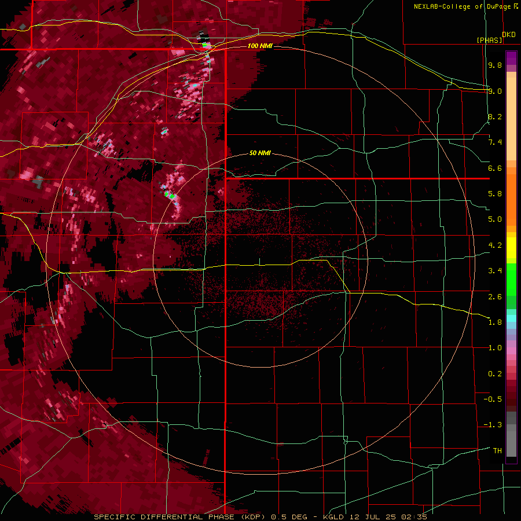Select the 9.0 scale value
The height and width of the screenshot is (521, 521).
[495, 91]
